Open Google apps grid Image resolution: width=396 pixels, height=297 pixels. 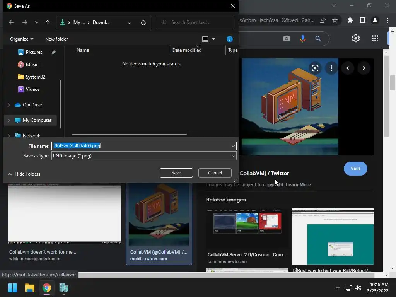pos(375,38)
